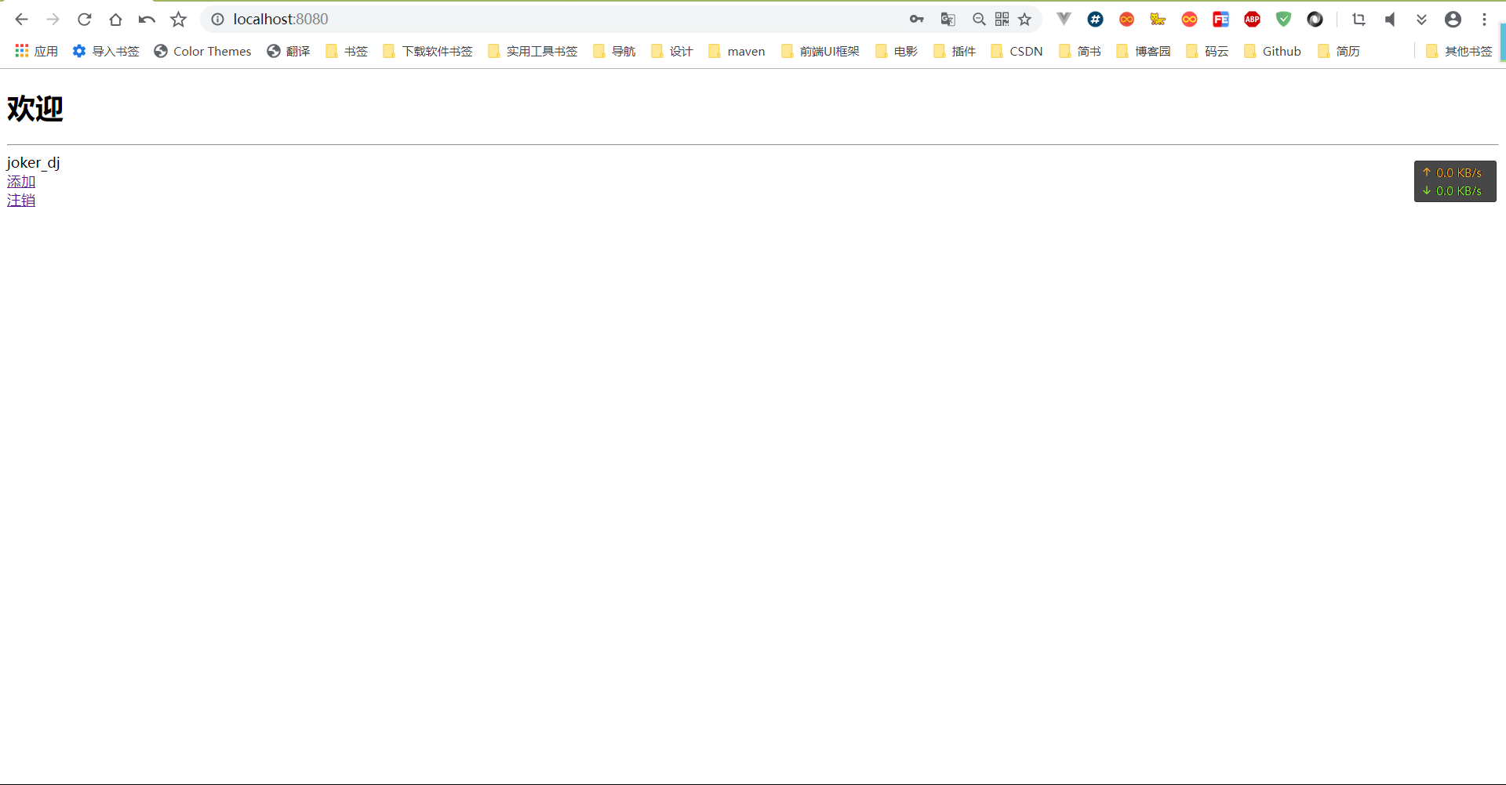1506x785 pixels.
Task: Click the network speed KB/s widget
Action: [1455, 182]
